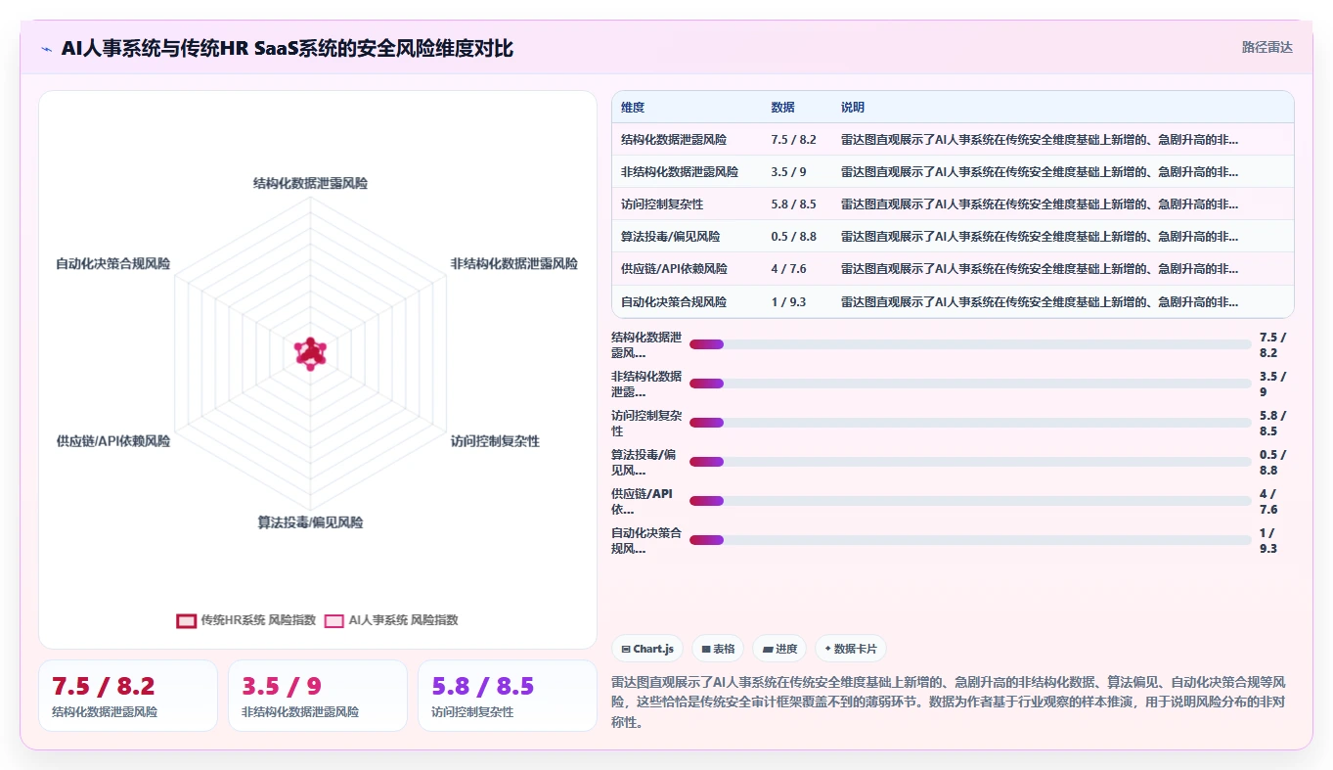Screen dimensions: 1333x770
Task: Click the 访问控制复杂性 progress bar
Action: [970, 423]
